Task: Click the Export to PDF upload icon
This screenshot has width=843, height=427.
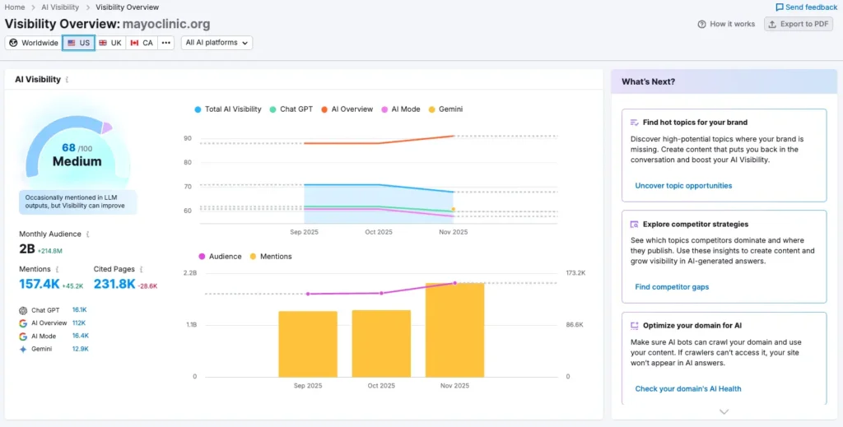Action: coord(772,24)
